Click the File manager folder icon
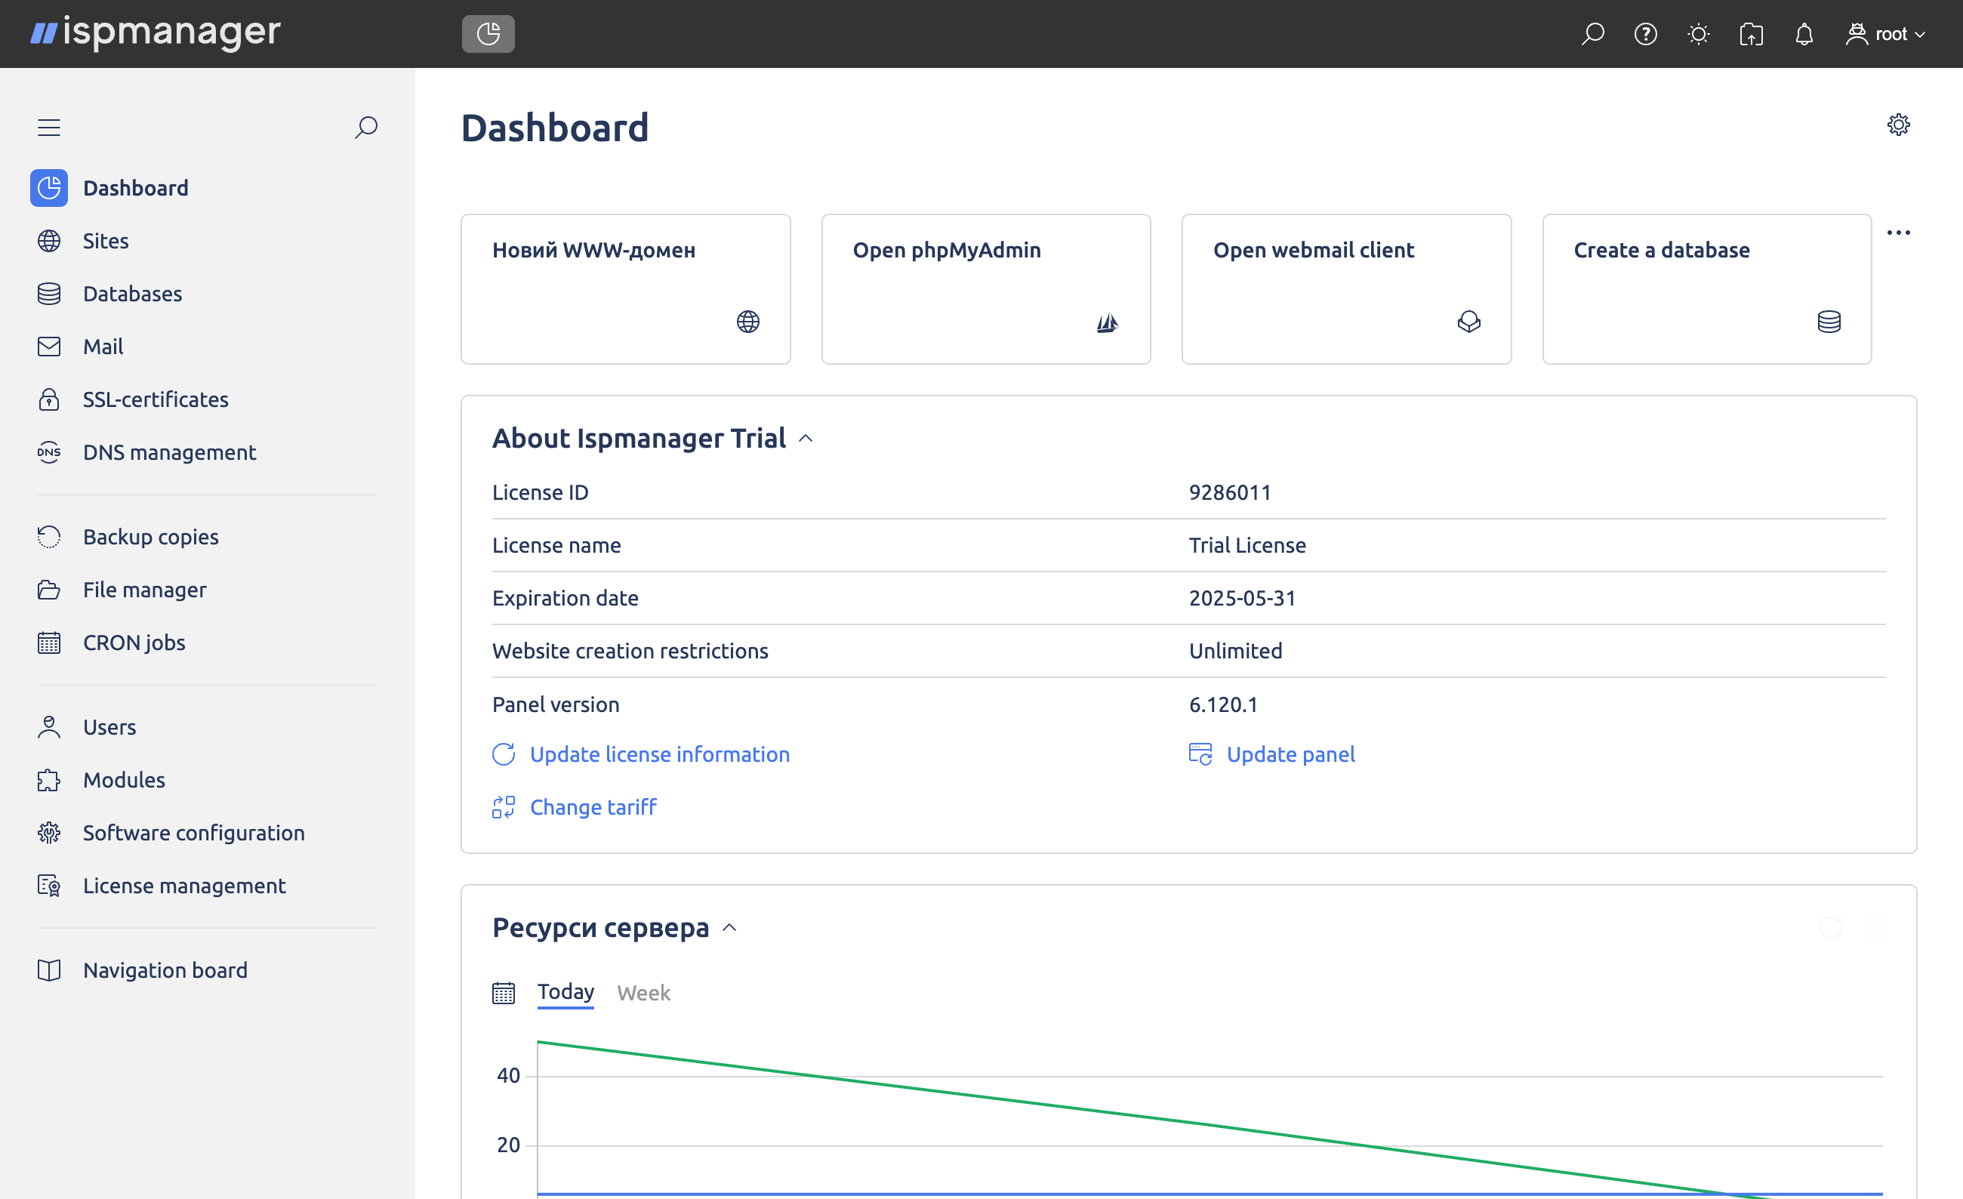 coord(48,590)
